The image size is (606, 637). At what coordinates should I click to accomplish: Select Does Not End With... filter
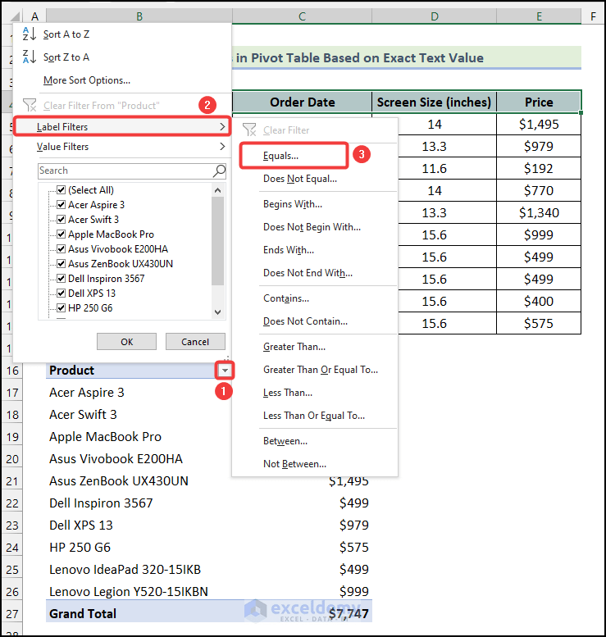(x=308, y=273)
